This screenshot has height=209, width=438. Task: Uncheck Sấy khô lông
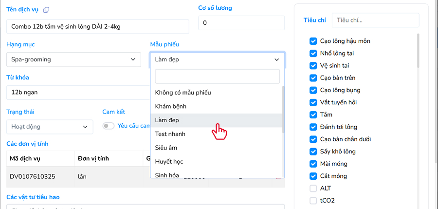coord(313,152)
